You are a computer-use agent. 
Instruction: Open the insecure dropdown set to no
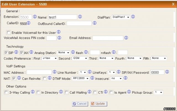(x=116, y=78)
